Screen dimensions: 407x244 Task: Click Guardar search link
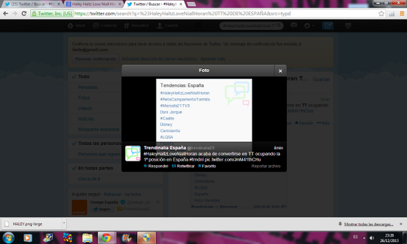click(321, 79)
